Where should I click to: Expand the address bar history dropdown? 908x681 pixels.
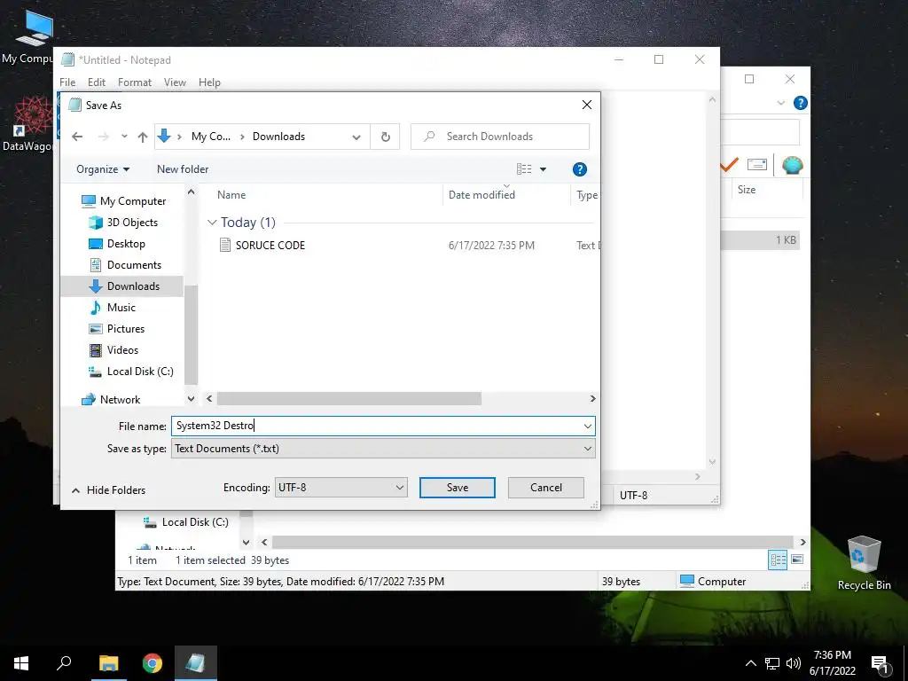(x=356, y=137)
